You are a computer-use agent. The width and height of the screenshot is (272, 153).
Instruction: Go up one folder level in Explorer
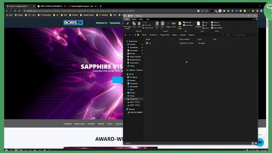[x=135, y=35]
